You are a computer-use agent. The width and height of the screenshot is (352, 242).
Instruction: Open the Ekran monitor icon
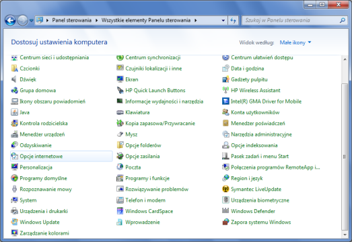pyautogui.click(x=120, y=79)
